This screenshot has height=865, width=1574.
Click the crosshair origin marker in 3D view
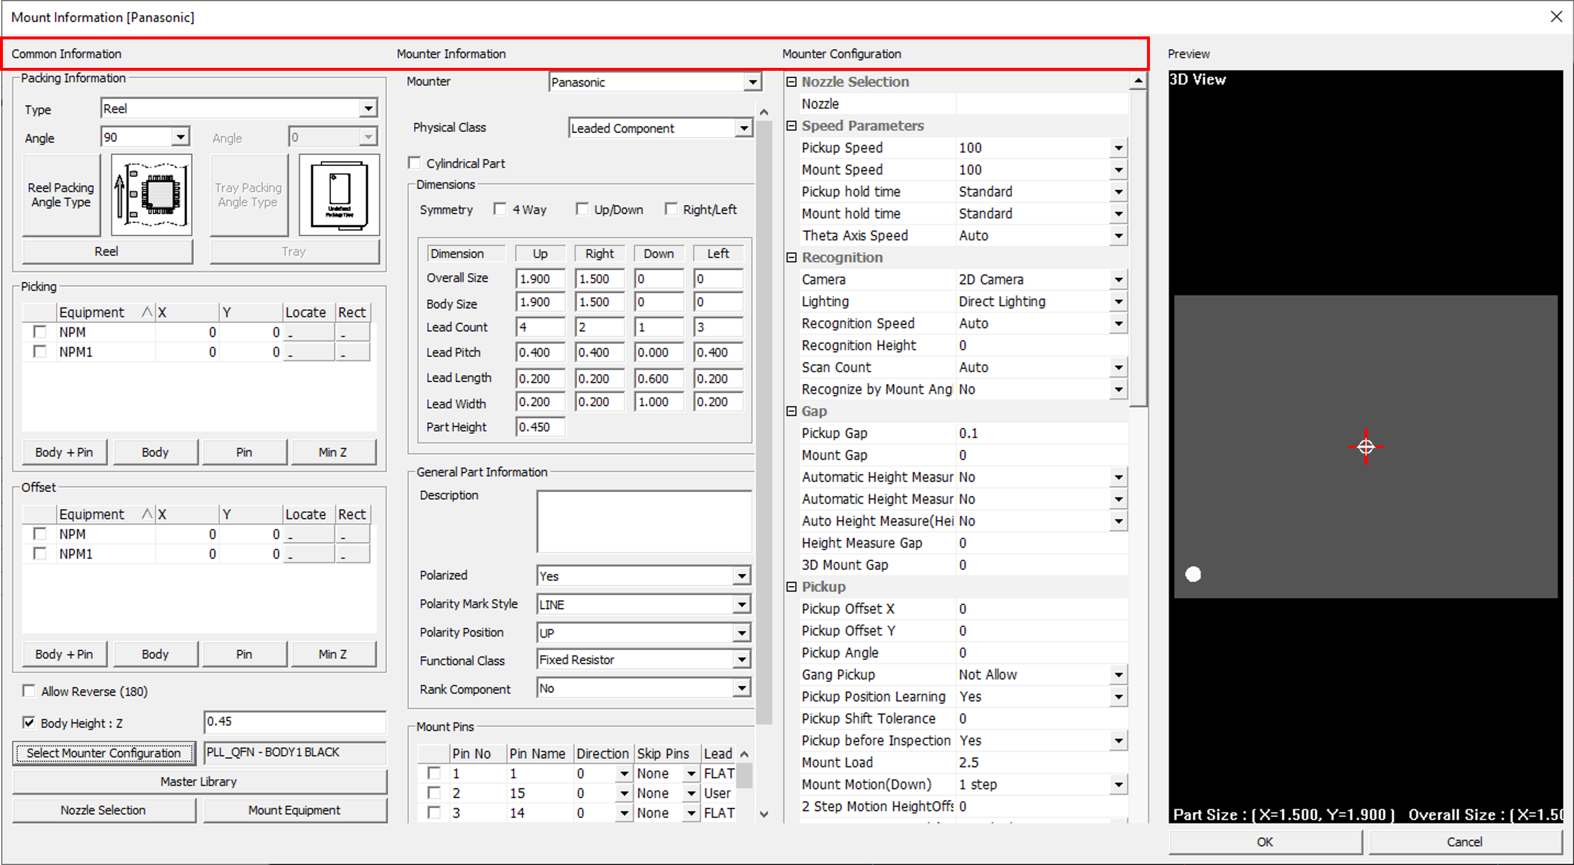pos(1366,447)
